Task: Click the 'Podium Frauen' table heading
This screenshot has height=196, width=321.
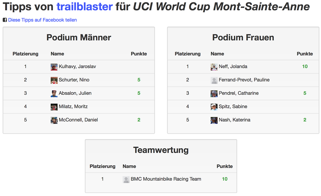Action: click(243, 37)
